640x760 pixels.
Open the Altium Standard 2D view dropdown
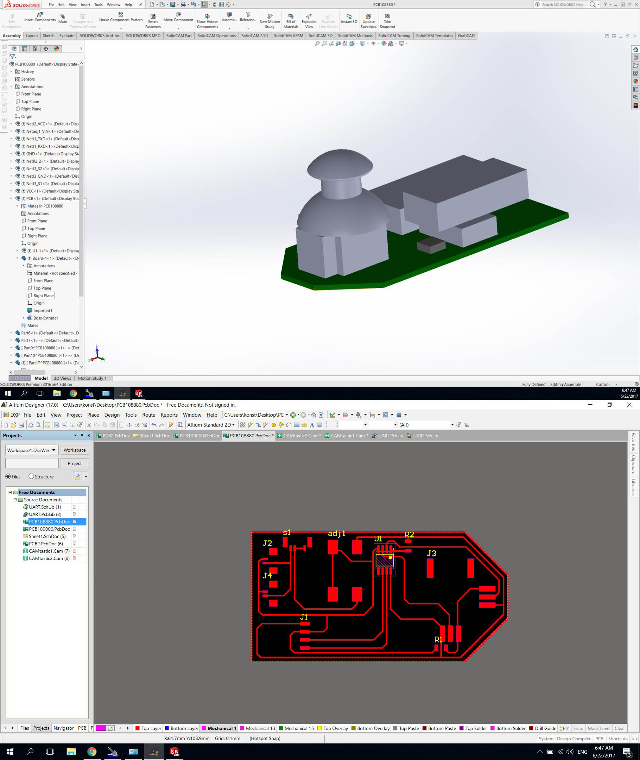coord(234,425)
